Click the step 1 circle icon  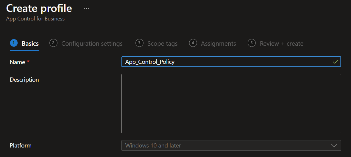click(x=14, y=43)
